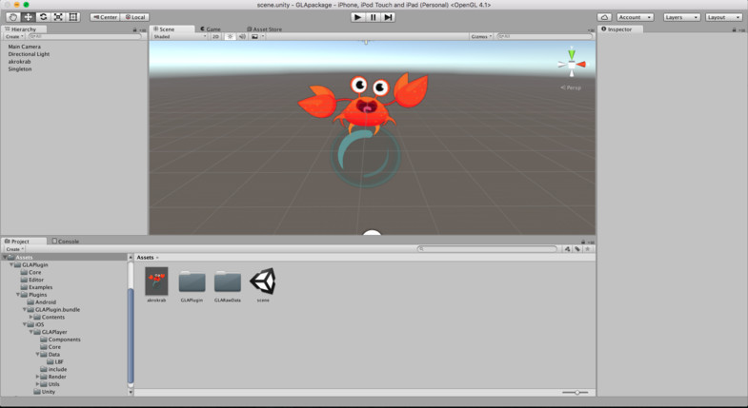
Task: Collapse the iOS folder
Action: tap(25, 324)
